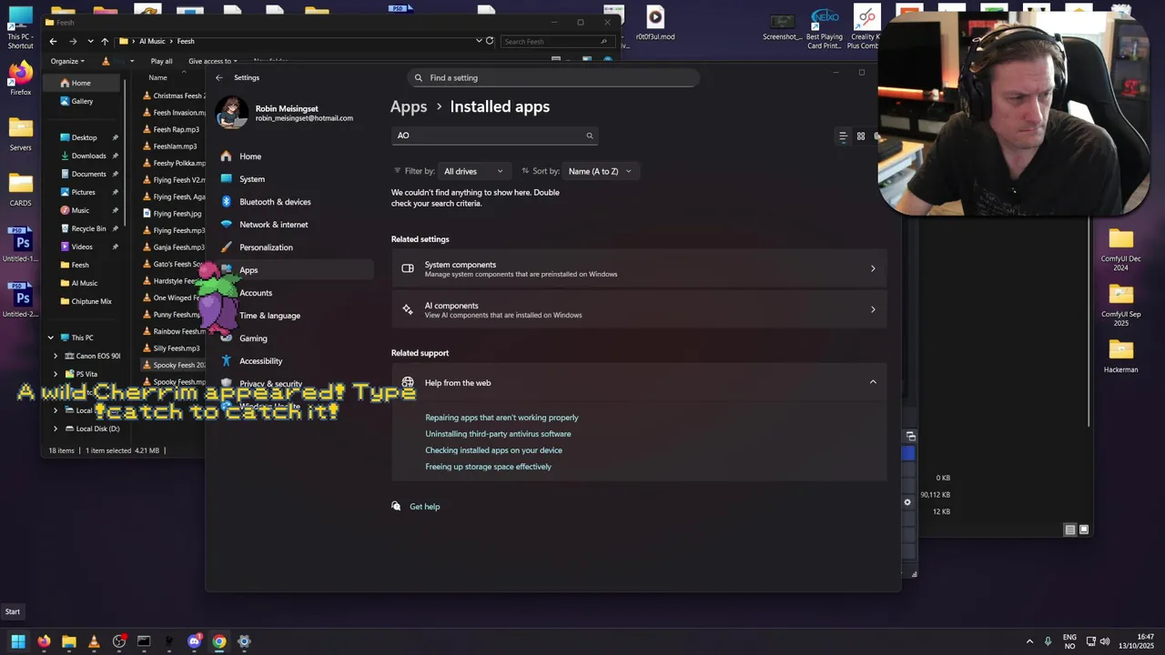The width and height of the screenshot is (1165, 655).
Task: Open the Firefox desktop shortcut
Action: click(20, 78)
